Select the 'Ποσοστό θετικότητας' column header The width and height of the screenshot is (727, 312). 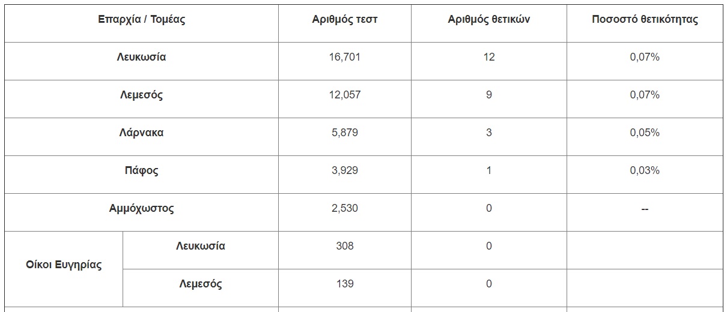[x=645, y=19]
